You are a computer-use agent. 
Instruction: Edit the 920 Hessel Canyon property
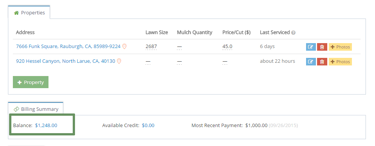311,62
